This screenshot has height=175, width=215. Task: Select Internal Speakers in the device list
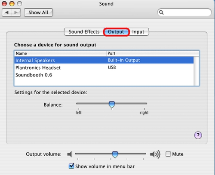click(x=104, y=60)
